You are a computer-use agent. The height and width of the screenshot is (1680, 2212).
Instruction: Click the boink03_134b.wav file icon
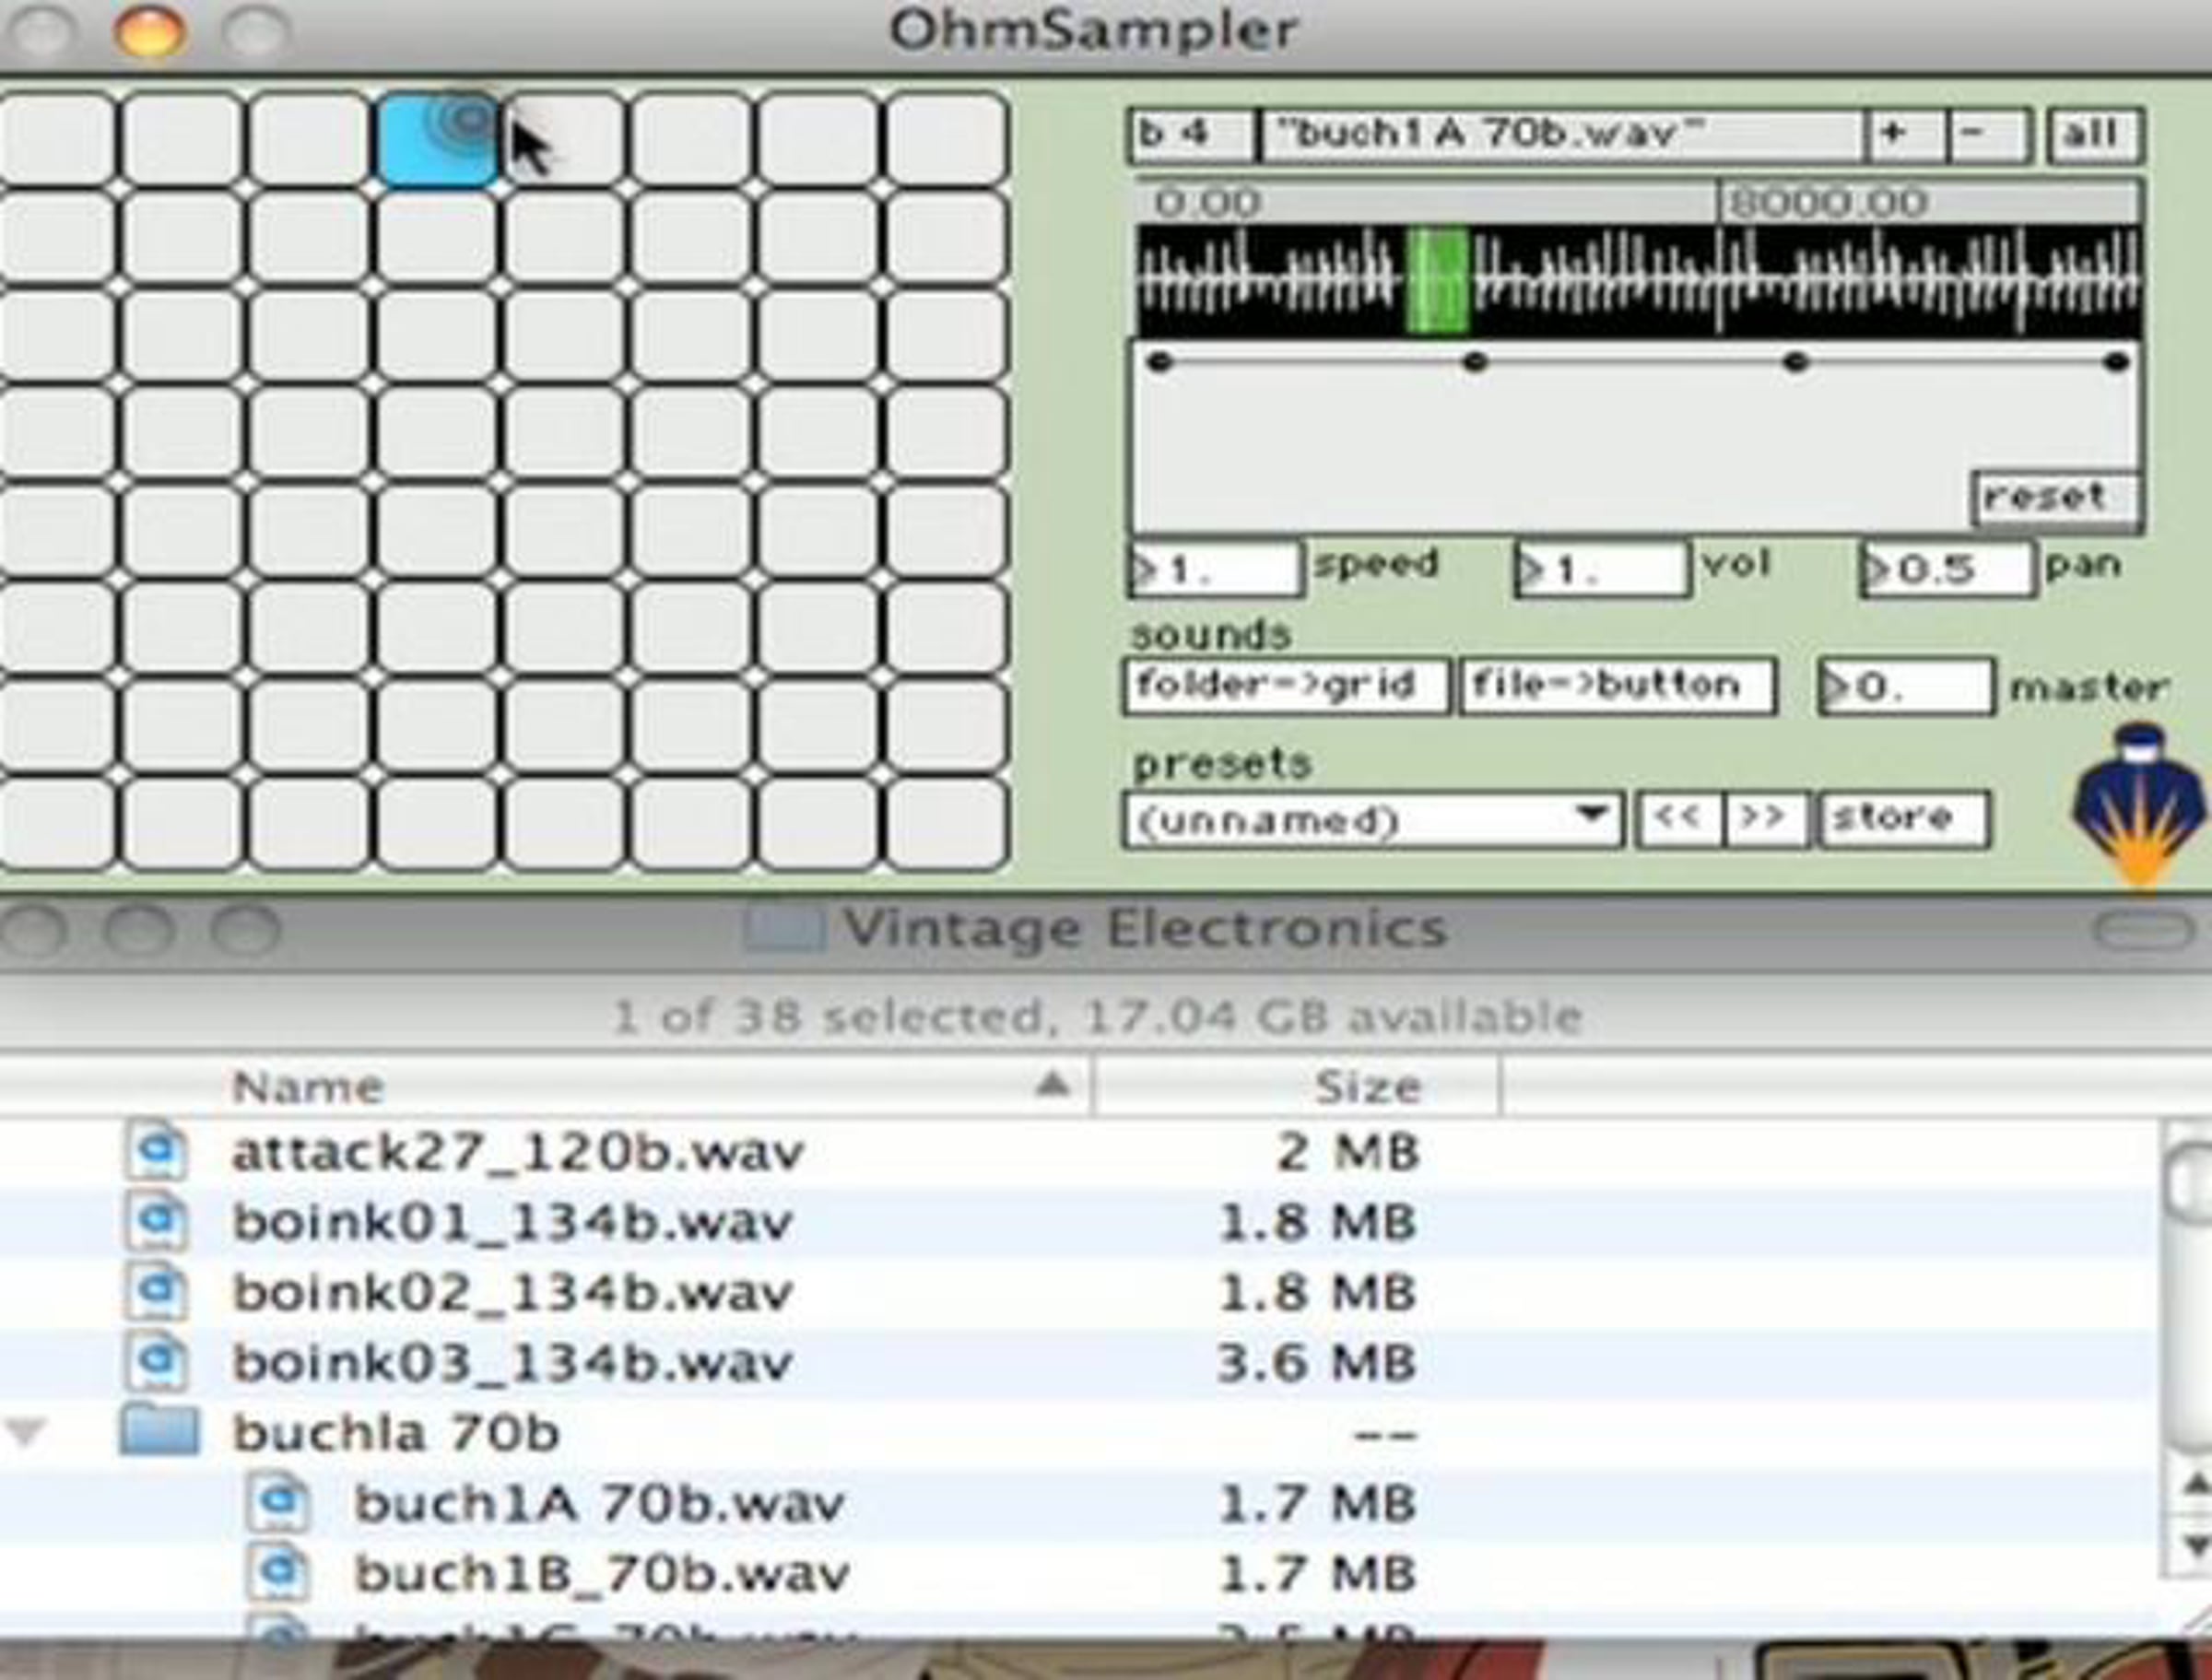pyautogui.click(x=157, y=1362)
